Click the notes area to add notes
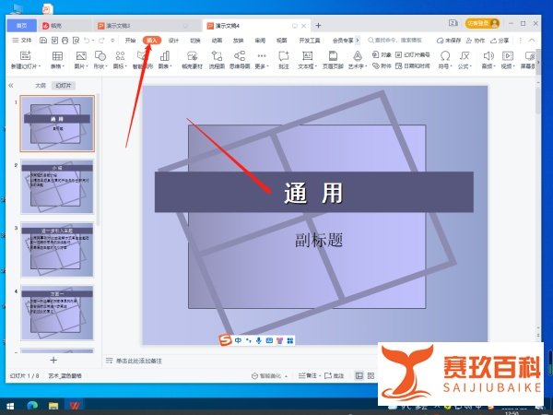The image size is (553, 415). click(139, 361)
